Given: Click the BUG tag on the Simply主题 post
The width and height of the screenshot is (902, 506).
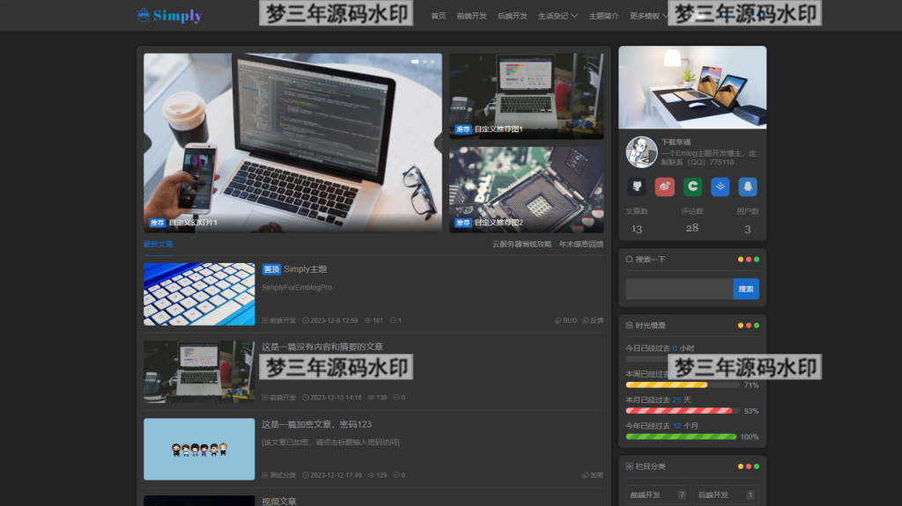Looking at the screenshot, I should click(x=566, y=320).
